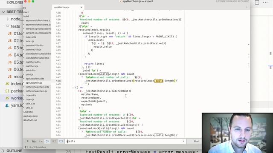Open jestMatchersObject.js file
Screen dimensions: 273x153
point(38,58)
